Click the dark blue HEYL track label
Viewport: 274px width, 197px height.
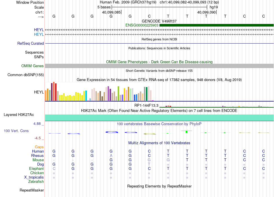[x=39, y=30]
